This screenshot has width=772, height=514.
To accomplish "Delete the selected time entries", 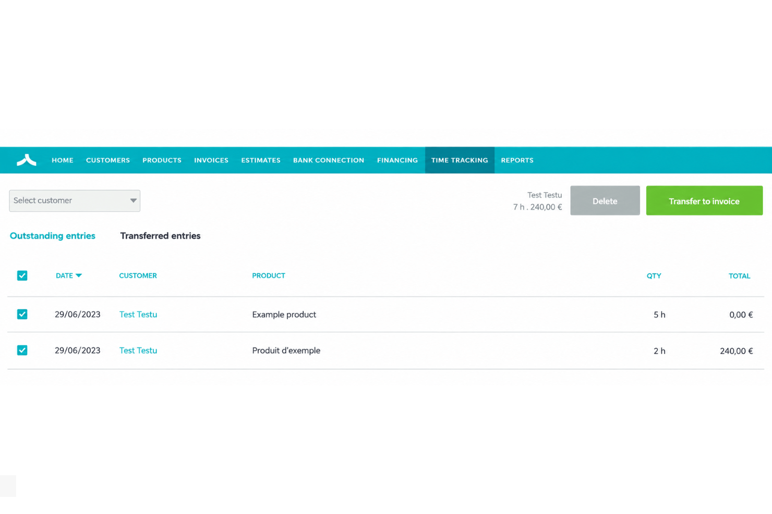I will tap(605, 200).
